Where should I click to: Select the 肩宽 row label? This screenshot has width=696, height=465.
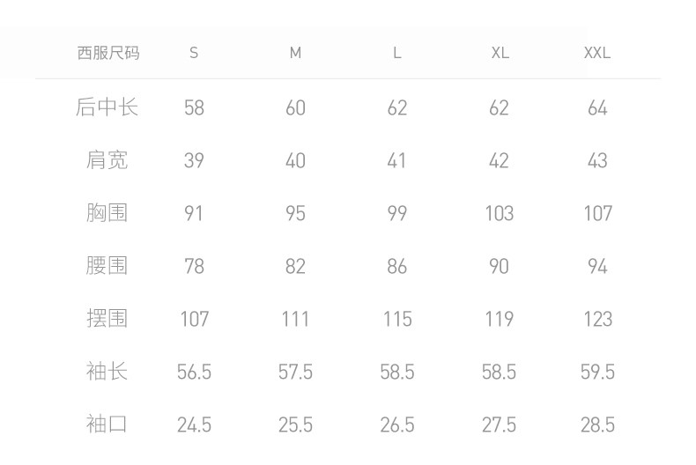[x=107, y=160]
